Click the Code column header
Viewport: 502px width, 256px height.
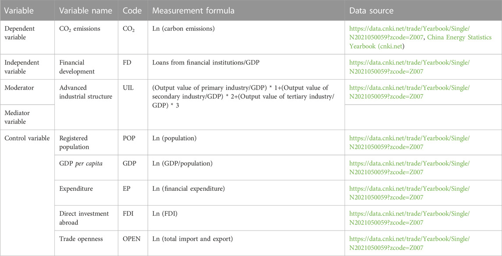pos(132,11)
